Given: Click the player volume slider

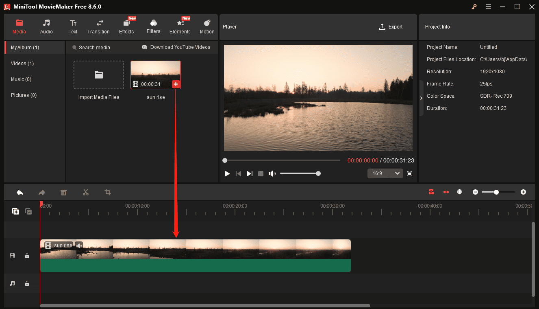Looking at the screenshot, I should (300, 173).
